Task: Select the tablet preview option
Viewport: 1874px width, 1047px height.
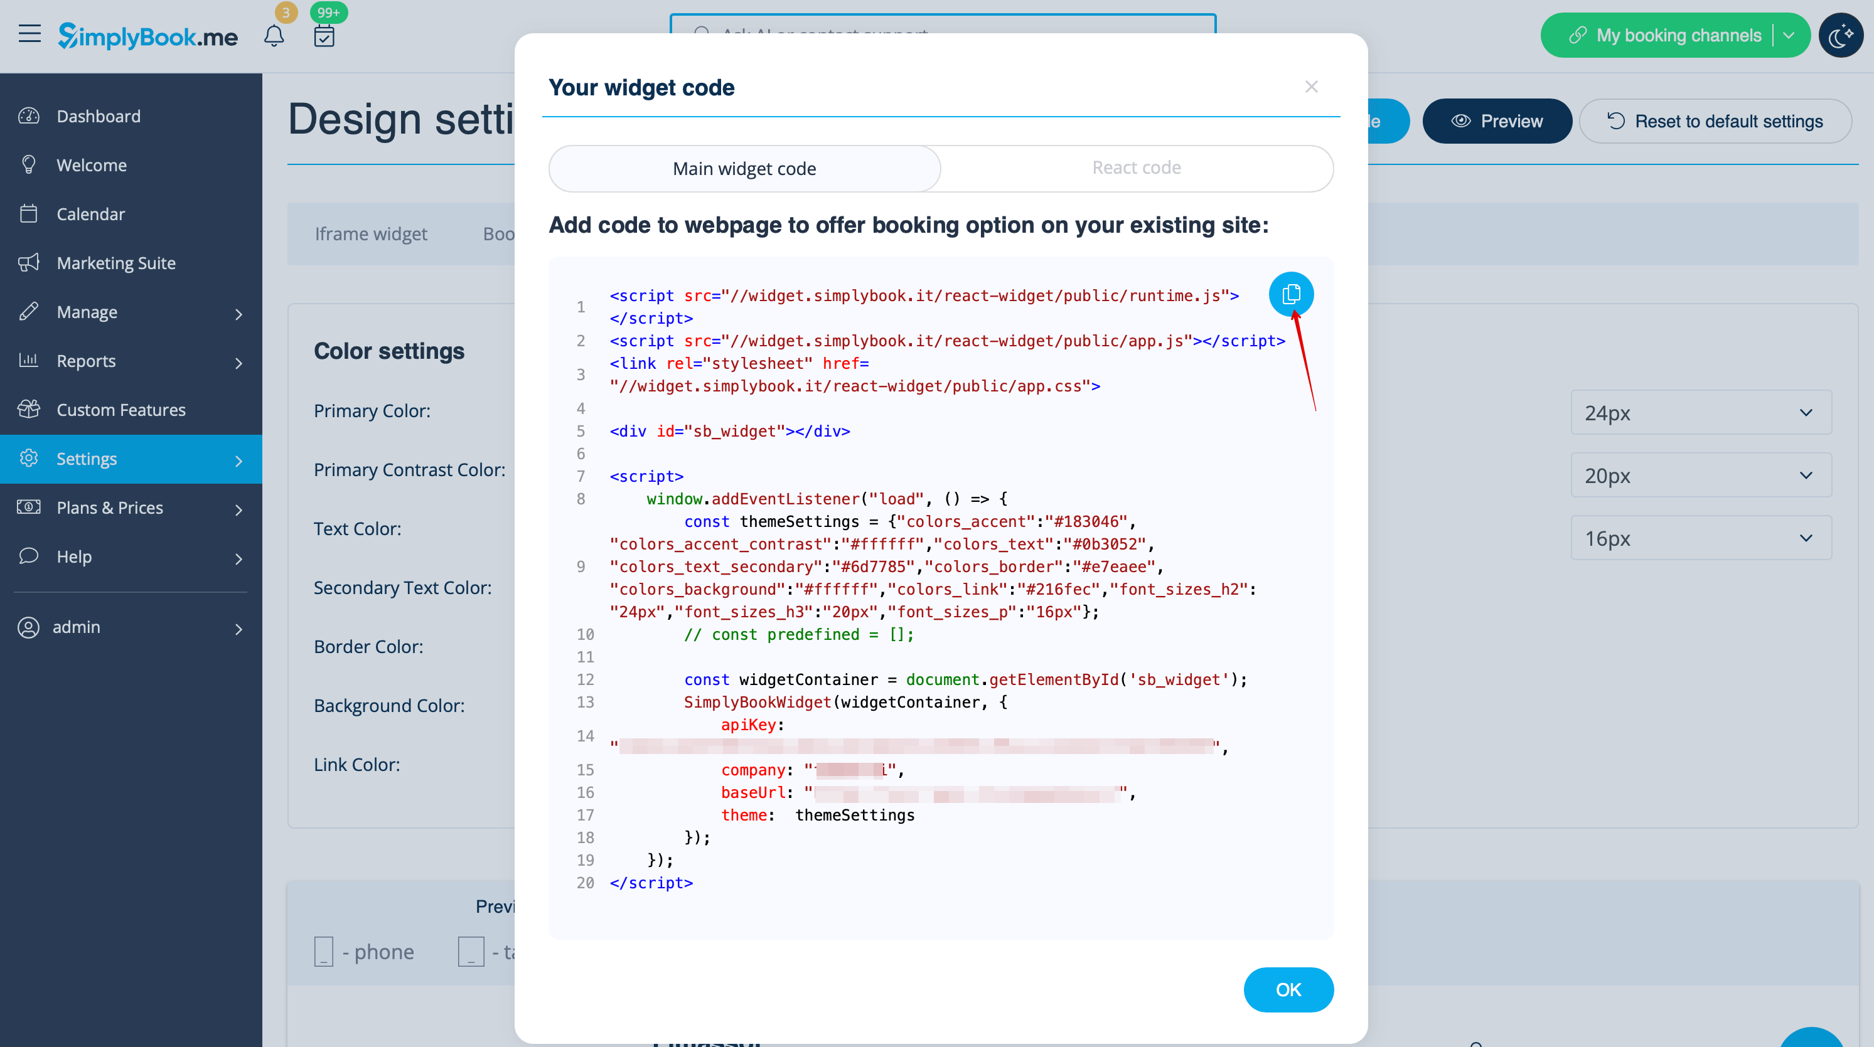Action: pos(471,951)
